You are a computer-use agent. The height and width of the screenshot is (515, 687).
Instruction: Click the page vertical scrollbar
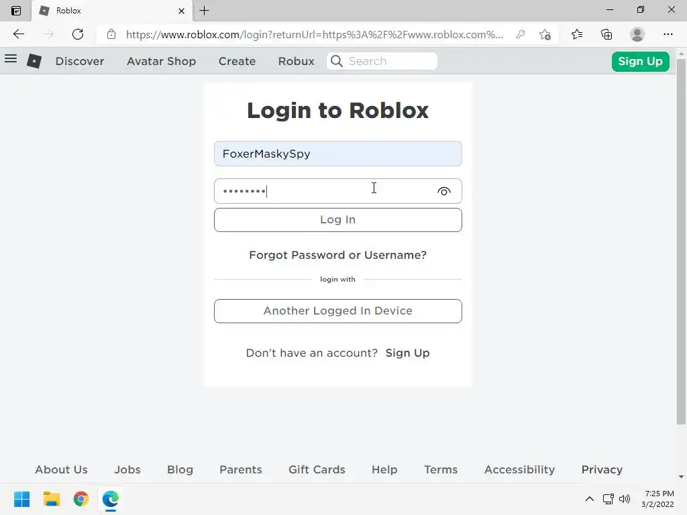681,241
